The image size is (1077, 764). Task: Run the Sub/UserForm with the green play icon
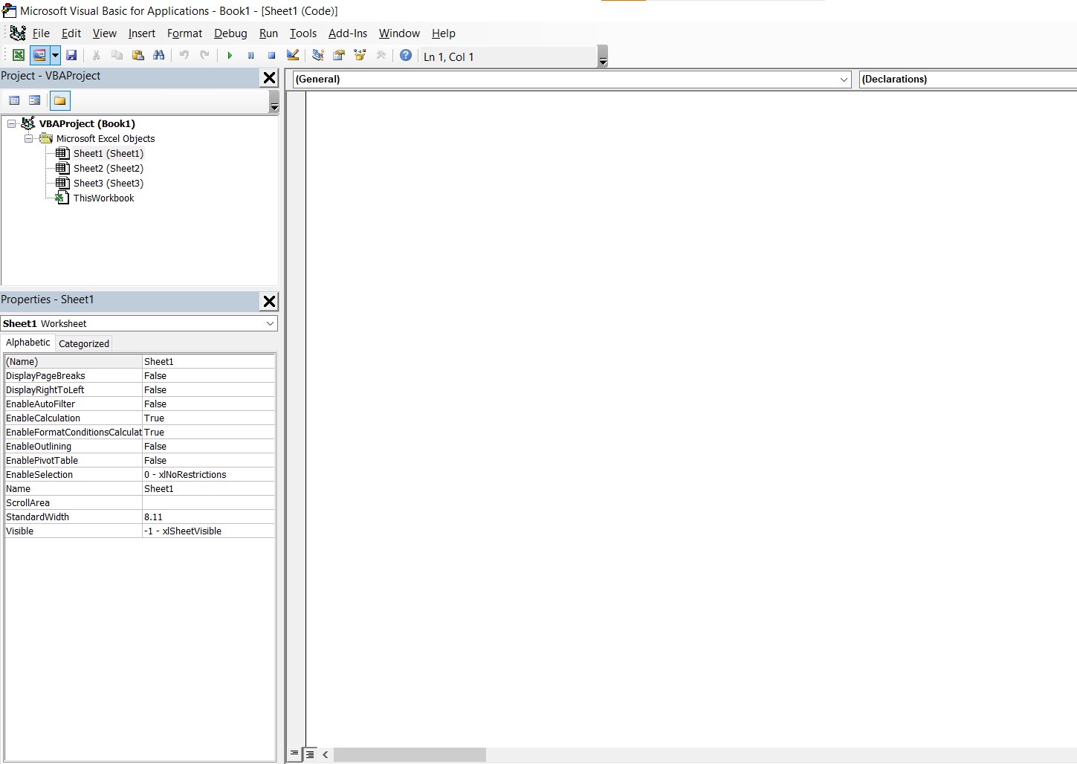[229, 55]
